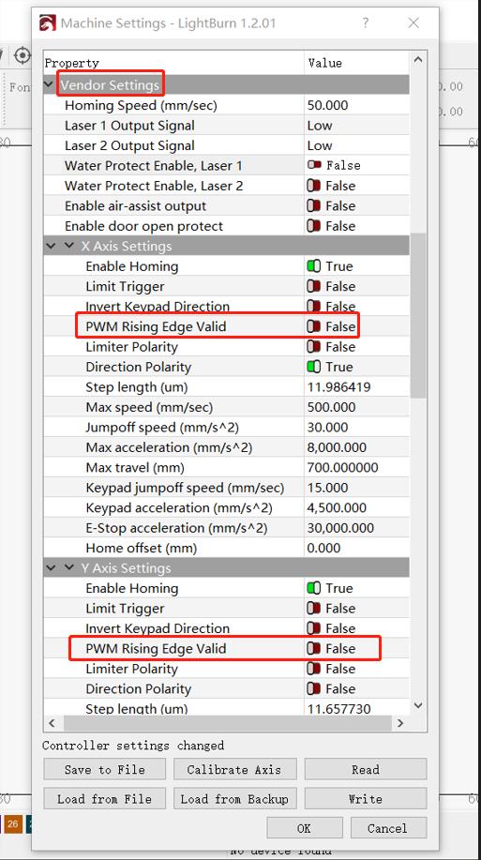Click the horizontal scroll left arrow
The image size is (481, 860).
(x=53, y=723)
